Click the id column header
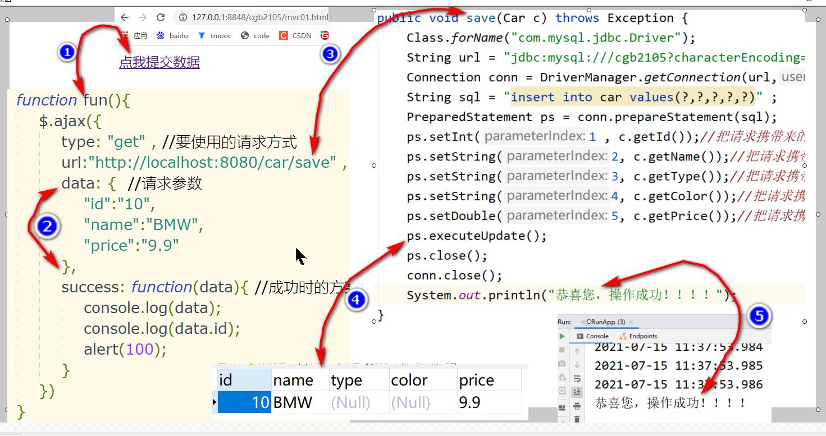This screenshot has width=826, height=436. point(244,380)
